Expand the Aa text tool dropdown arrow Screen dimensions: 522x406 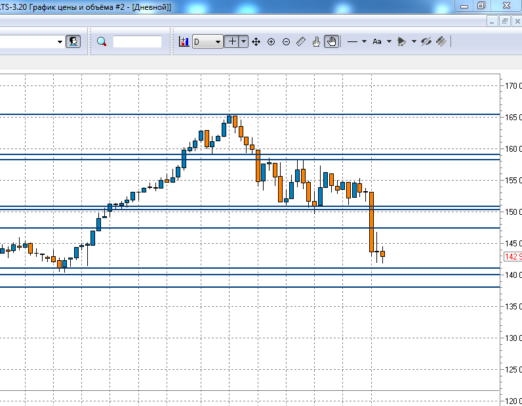389,41
